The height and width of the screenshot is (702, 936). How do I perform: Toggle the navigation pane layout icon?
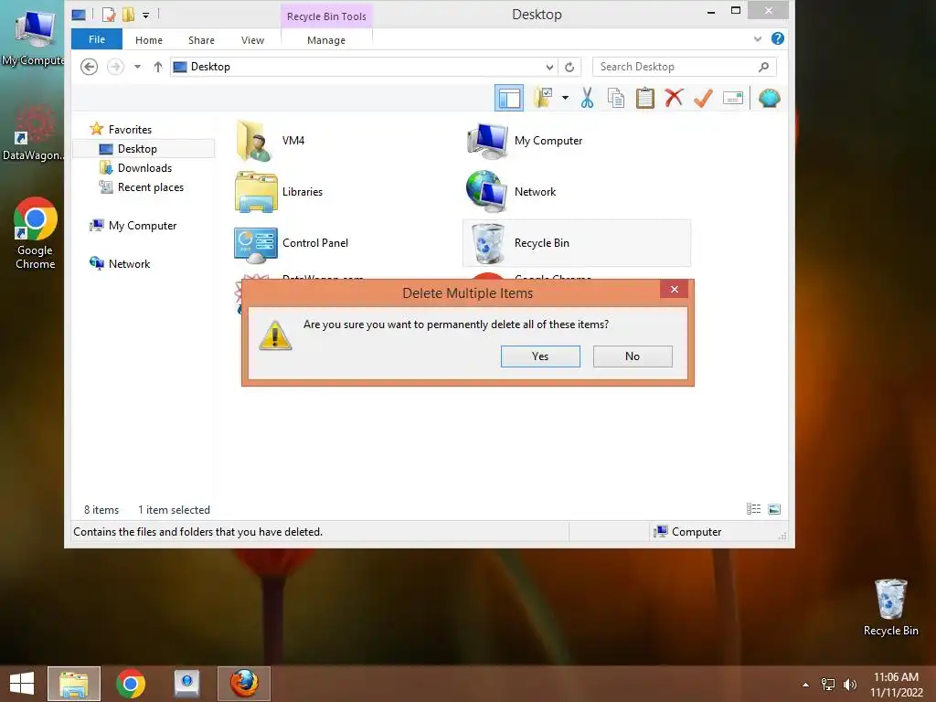tap(509, 98)
